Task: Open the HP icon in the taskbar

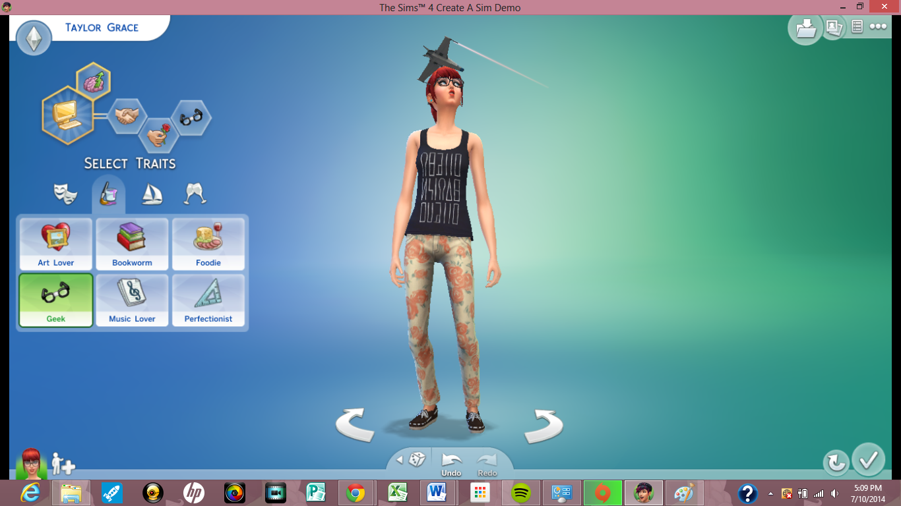Action: click(193, 493)
